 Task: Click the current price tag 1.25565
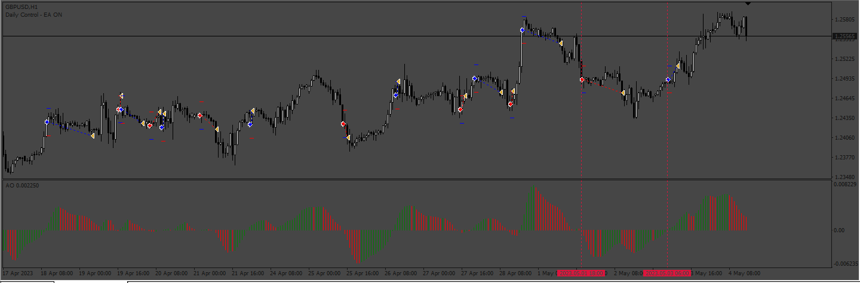click(x=845, y=36)
